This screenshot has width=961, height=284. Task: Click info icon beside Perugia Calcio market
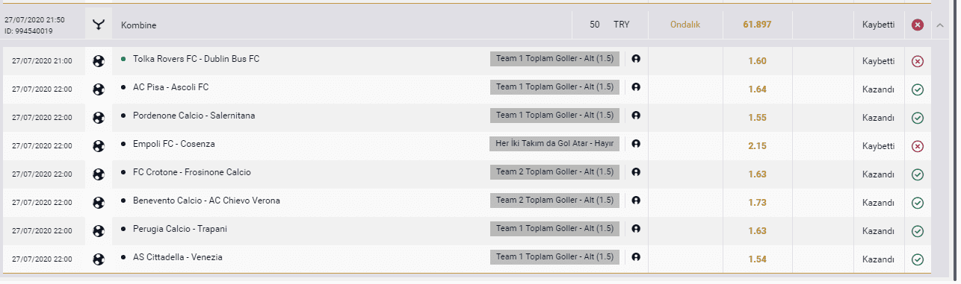click(636, 229)
